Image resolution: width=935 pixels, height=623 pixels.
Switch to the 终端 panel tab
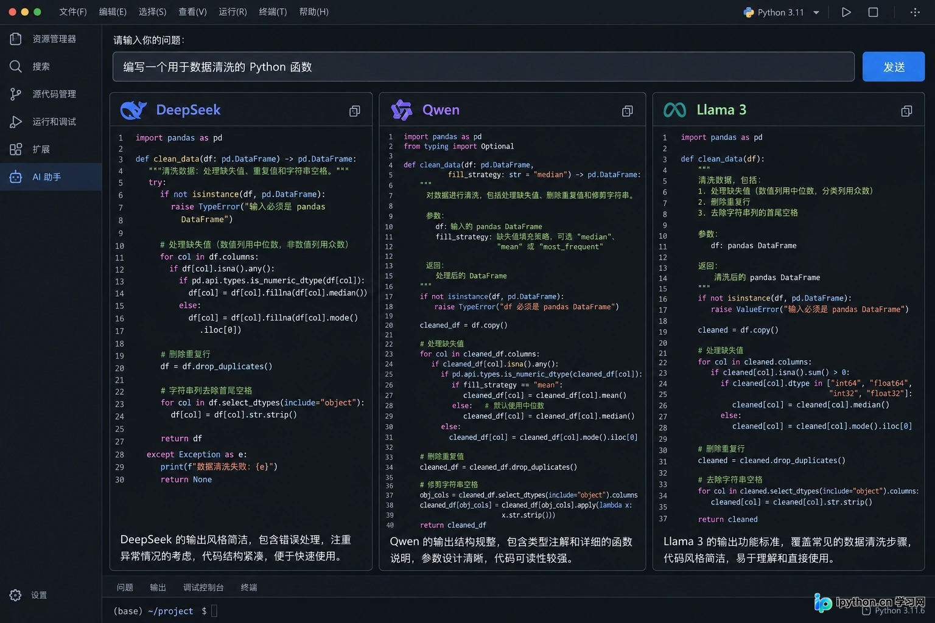[x=249, y=587]
